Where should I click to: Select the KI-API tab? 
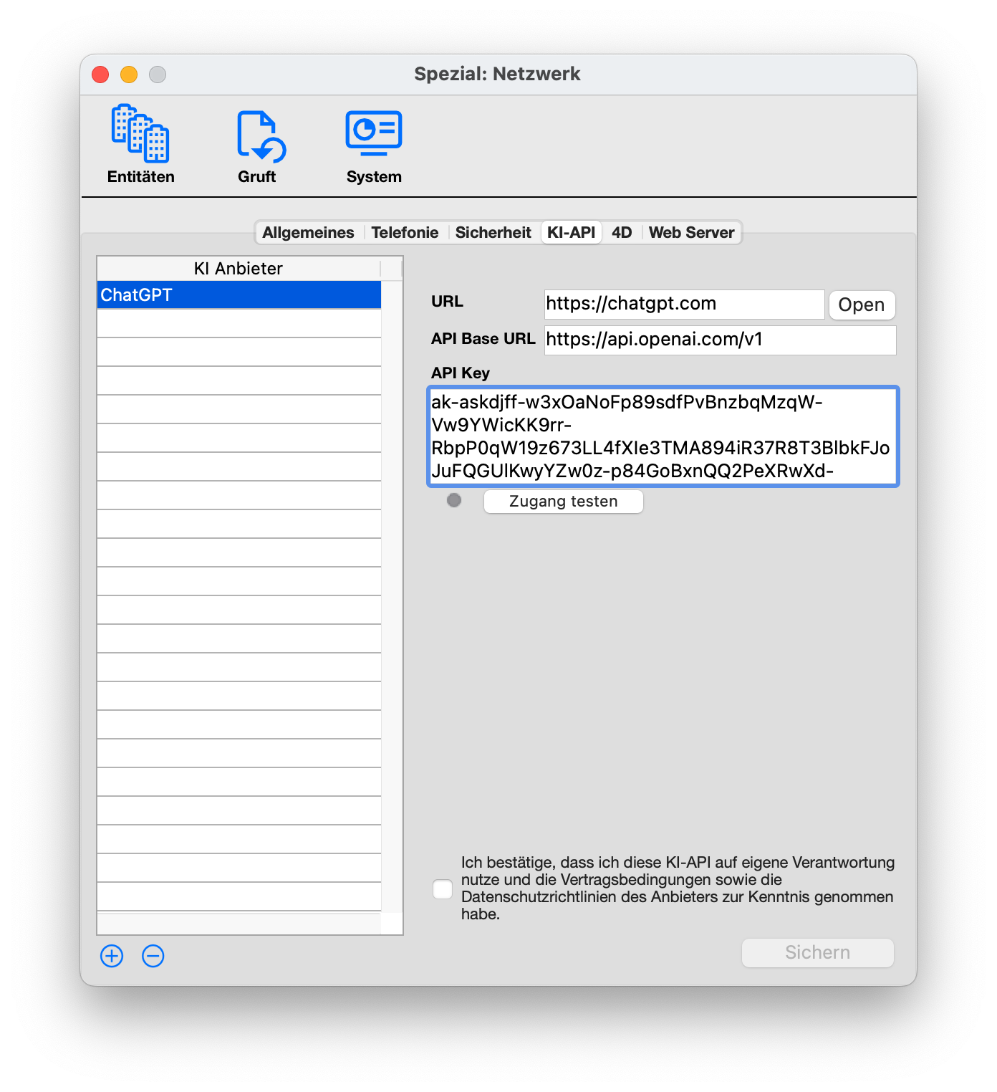click(x=571, y=232)
